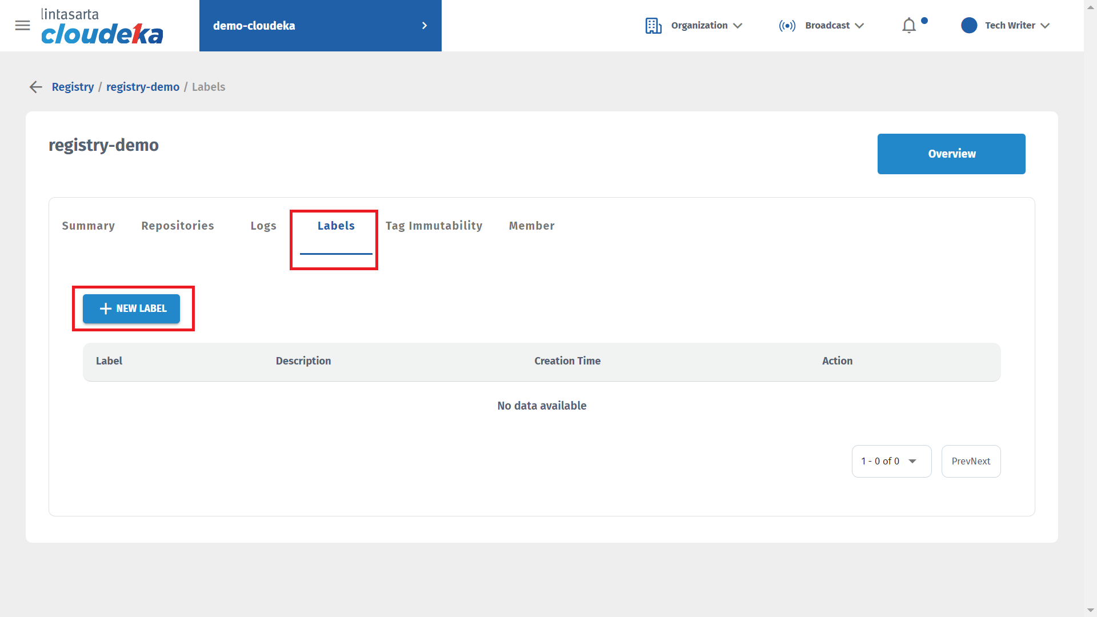Click the New Label button

point(131,308)
